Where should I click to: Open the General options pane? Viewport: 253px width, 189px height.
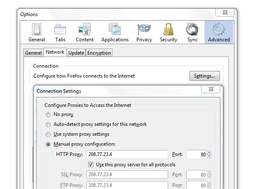pos(37,33)
